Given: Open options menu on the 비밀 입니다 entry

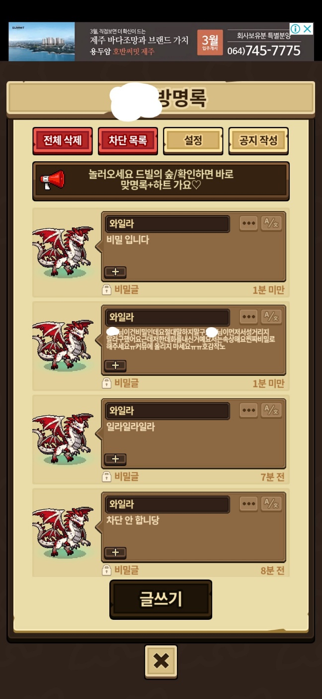Looking at the screenshot, I should (248, 223).
